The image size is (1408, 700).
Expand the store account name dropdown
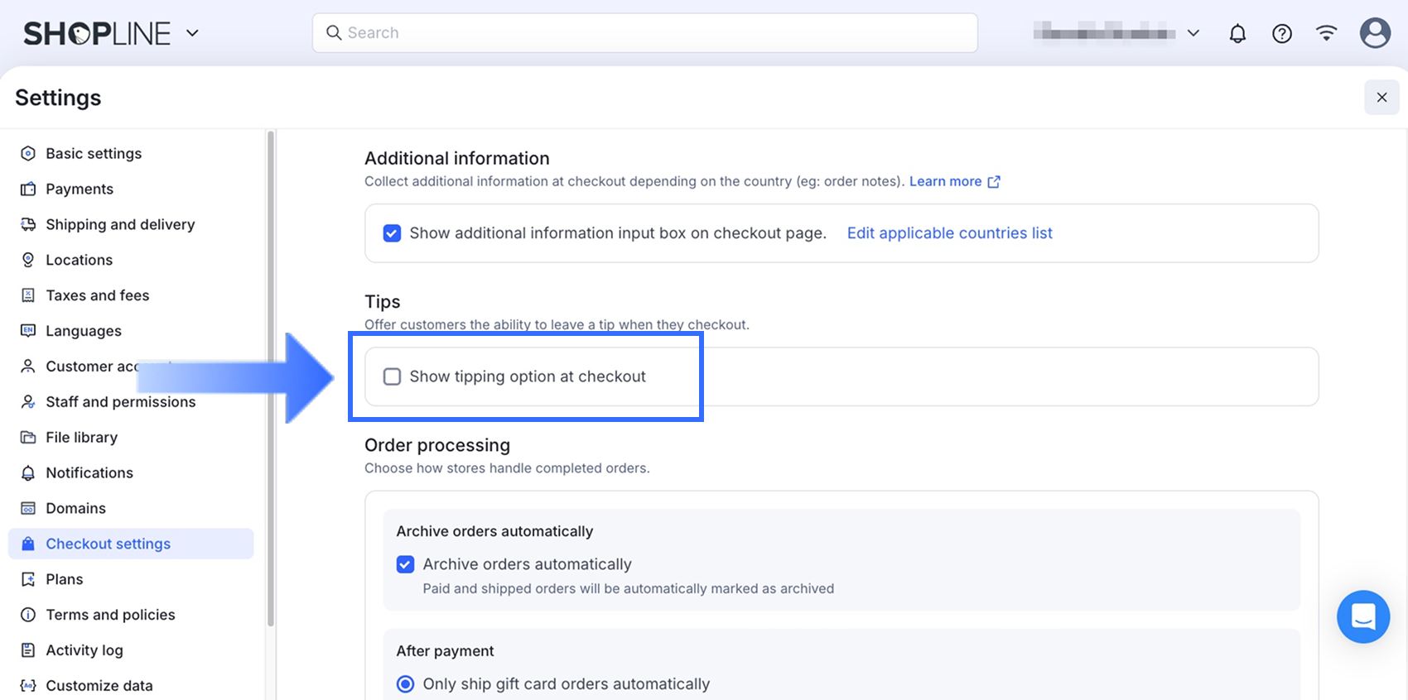[1193, 33]
